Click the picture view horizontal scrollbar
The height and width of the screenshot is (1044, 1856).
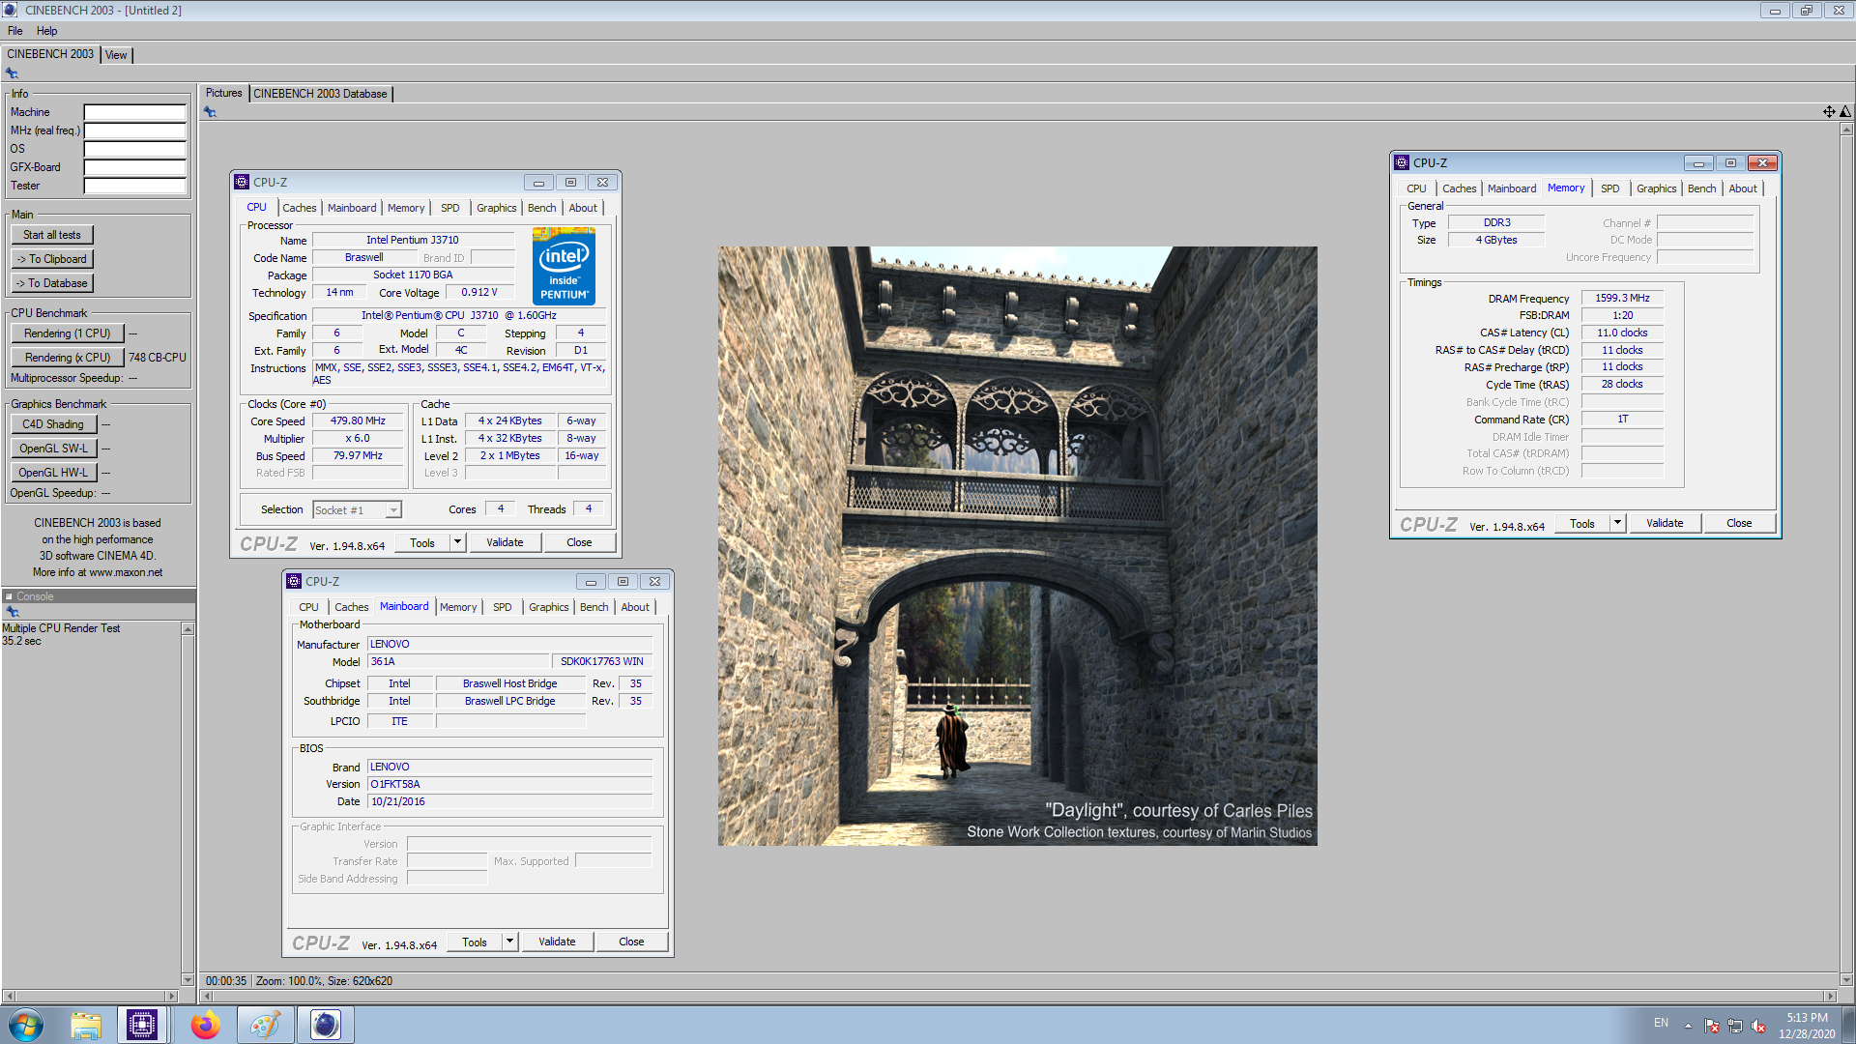click(1018, 996)
